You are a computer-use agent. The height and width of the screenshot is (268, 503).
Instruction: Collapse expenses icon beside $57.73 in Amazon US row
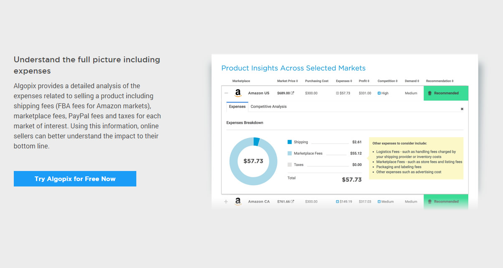coord(337,93)
